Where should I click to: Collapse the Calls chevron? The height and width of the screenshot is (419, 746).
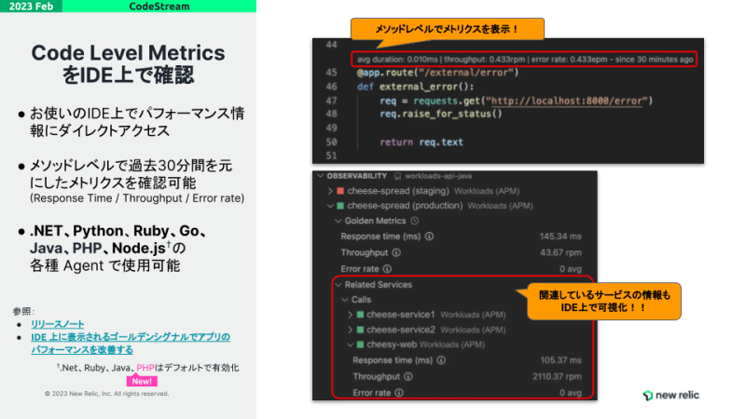[345, 300]
